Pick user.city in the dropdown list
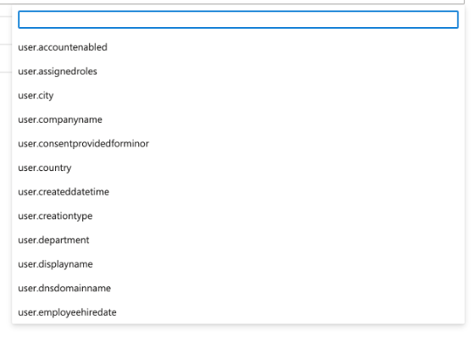476x342 pixels. click(x=238, y=96)
